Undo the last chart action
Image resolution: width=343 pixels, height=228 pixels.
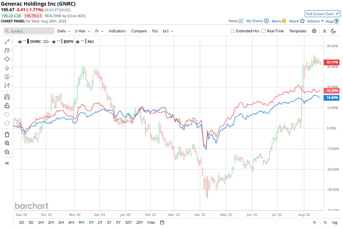(7, 114)
